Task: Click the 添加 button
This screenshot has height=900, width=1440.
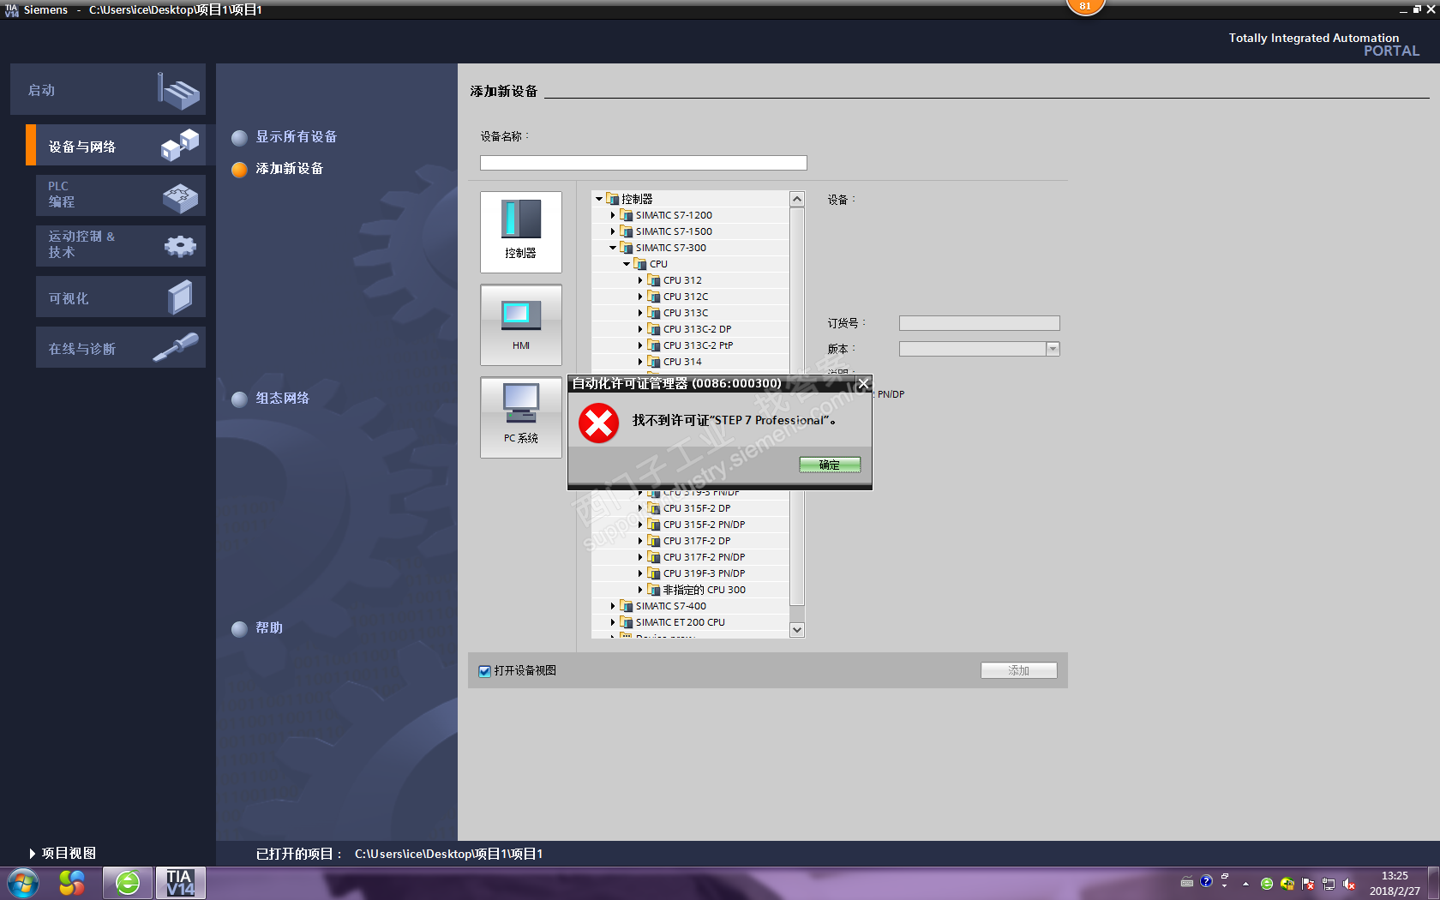Action: coord(1019,670)
